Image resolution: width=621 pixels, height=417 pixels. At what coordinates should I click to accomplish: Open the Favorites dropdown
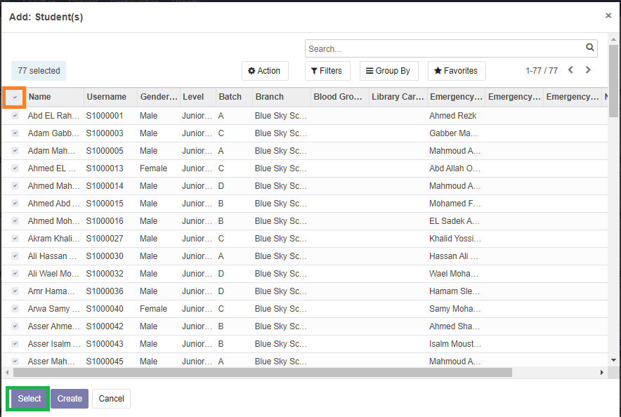[457, 71]
